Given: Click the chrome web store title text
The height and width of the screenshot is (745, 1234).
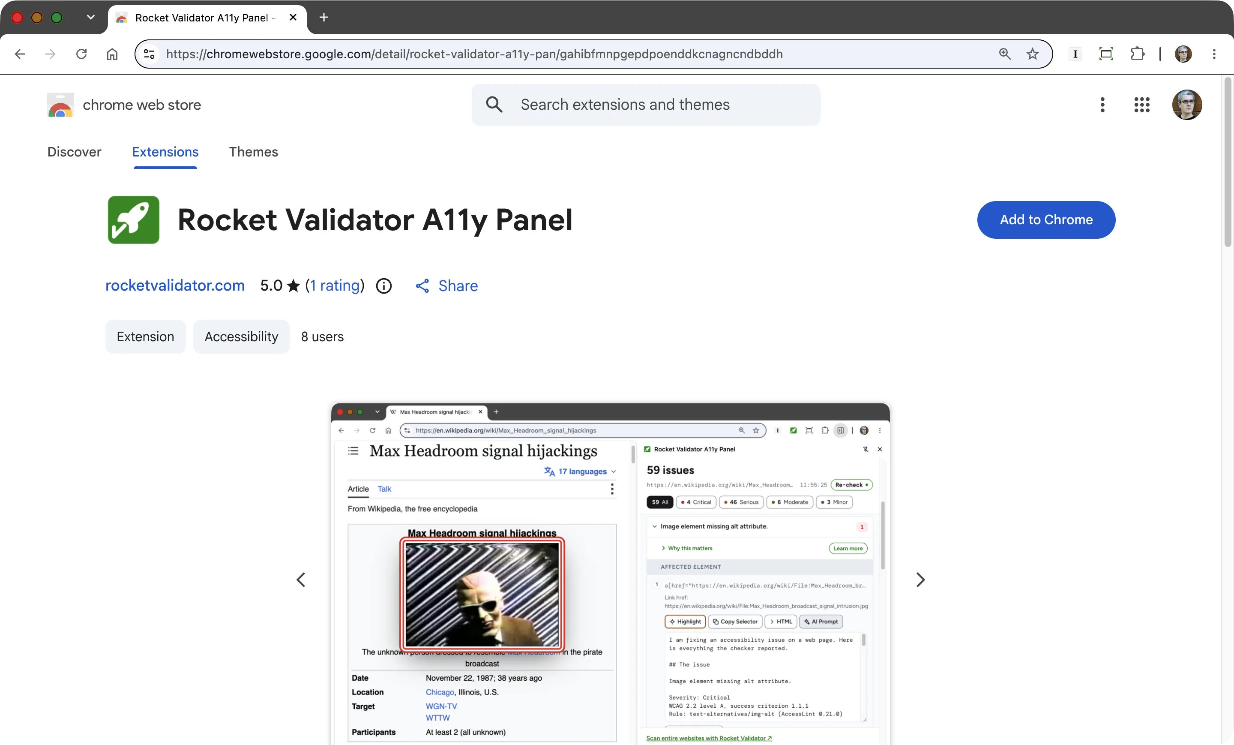Looking at the screenshot, I should point(142,105).
